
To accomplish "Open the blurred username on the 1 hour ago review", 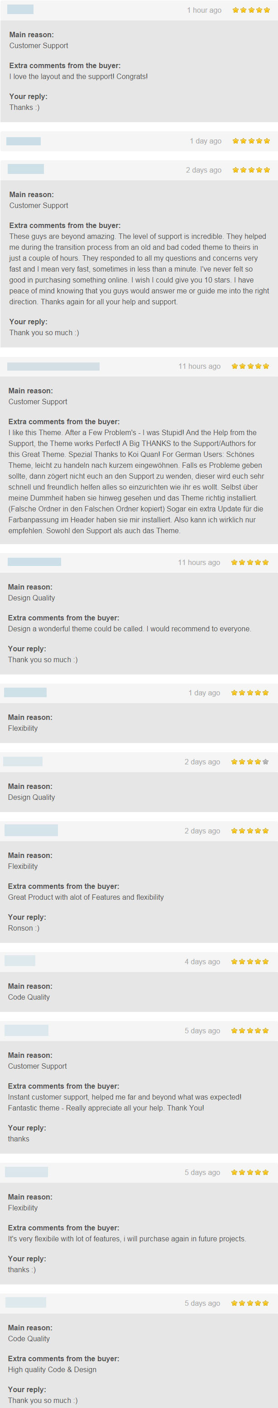I will pyautogui.click(x=20, y=9).
